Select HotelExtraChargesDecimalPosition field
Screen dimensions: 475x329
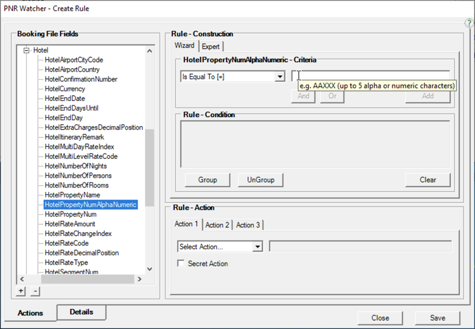(x=94, y=128)
